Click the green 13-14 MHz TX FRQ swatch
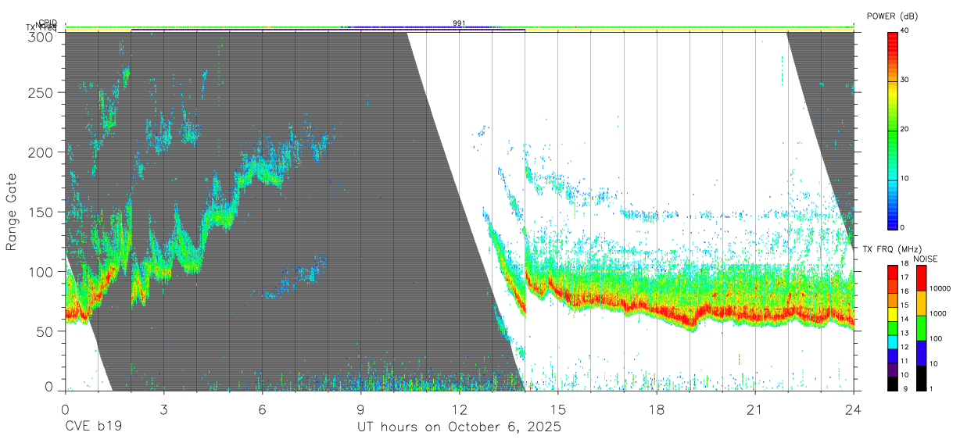960x443 pixels. pos(893,328)
